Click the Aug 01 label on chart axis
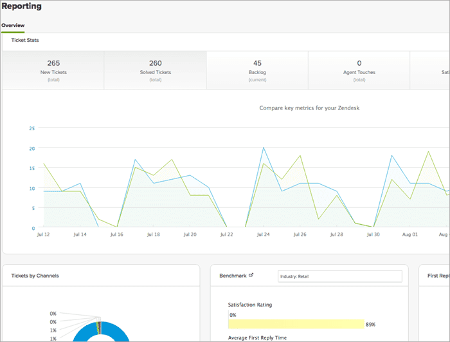450x342 pixels. point(410,235)
